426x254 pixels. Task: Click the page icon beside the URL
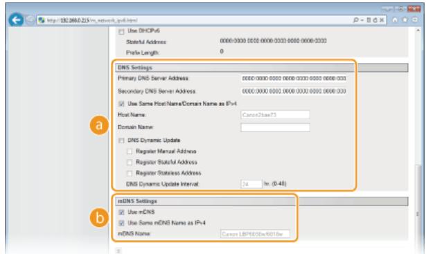42,20
